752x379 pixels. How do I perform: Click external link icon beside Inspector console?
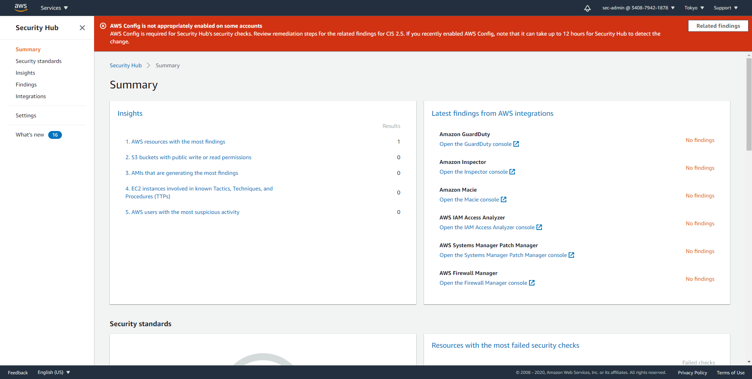click(x=512, y=172)
